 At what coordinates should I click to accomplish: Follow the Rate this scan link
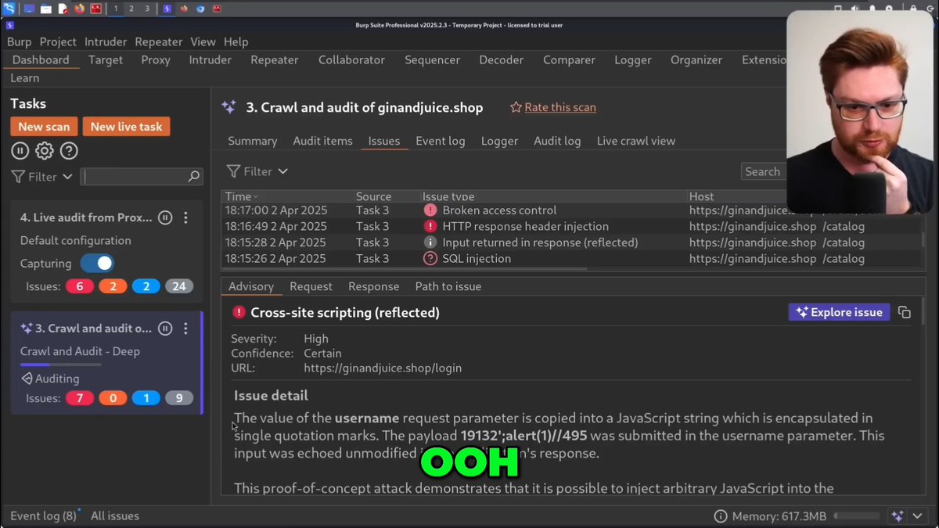point(559,107)
